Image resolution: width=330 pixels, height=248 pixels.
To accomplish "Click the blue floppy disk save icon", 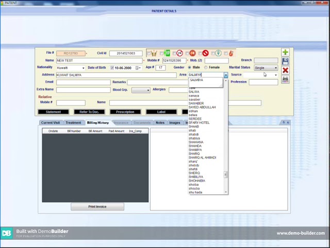I will (285, 61).
